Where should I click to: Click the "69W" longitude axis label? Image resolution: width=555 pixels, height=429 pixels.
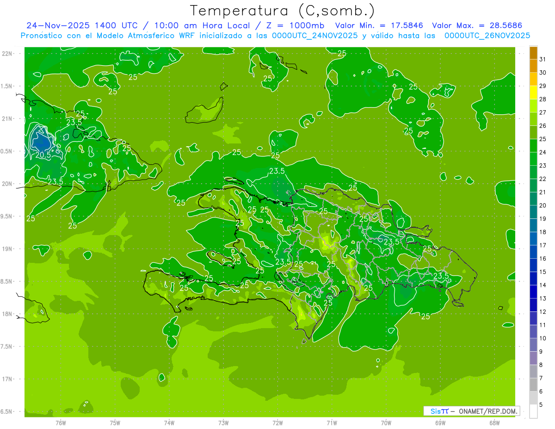tap(440, 423)
